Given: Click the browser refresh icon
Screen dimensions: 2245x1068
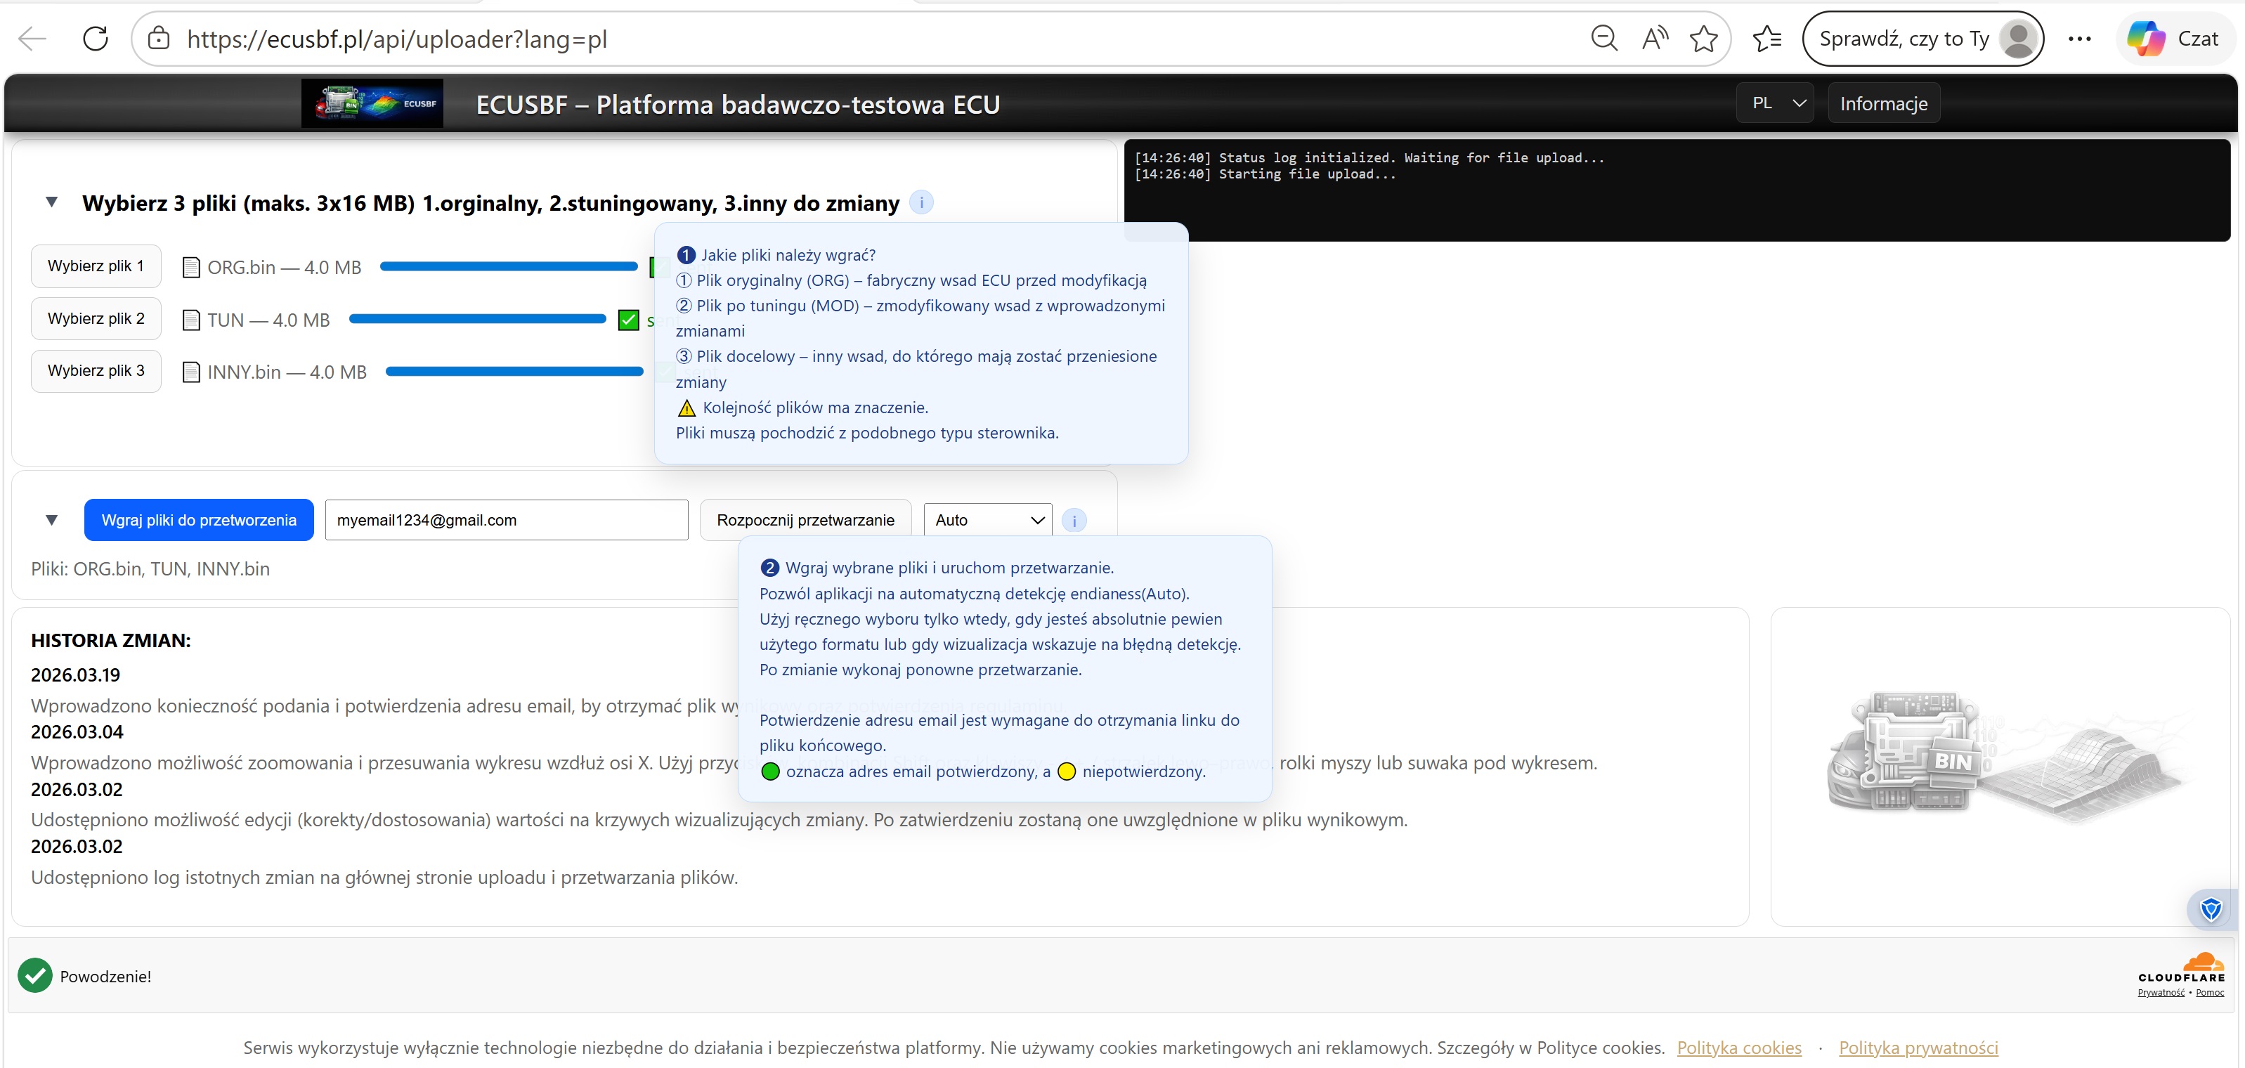Looking at the screenshot, I should tap(95, 39).
